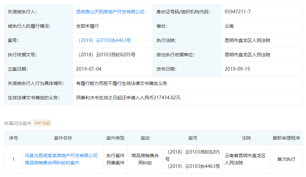Click the 首次执行 cell in the case table
This screenshot has width=306, height=177.
286,159
